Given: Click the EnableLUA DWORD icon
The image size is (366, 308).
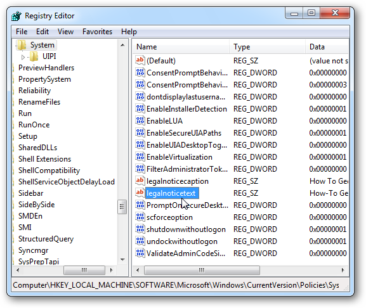Looking at the screenshot, I should pos(140,121).
